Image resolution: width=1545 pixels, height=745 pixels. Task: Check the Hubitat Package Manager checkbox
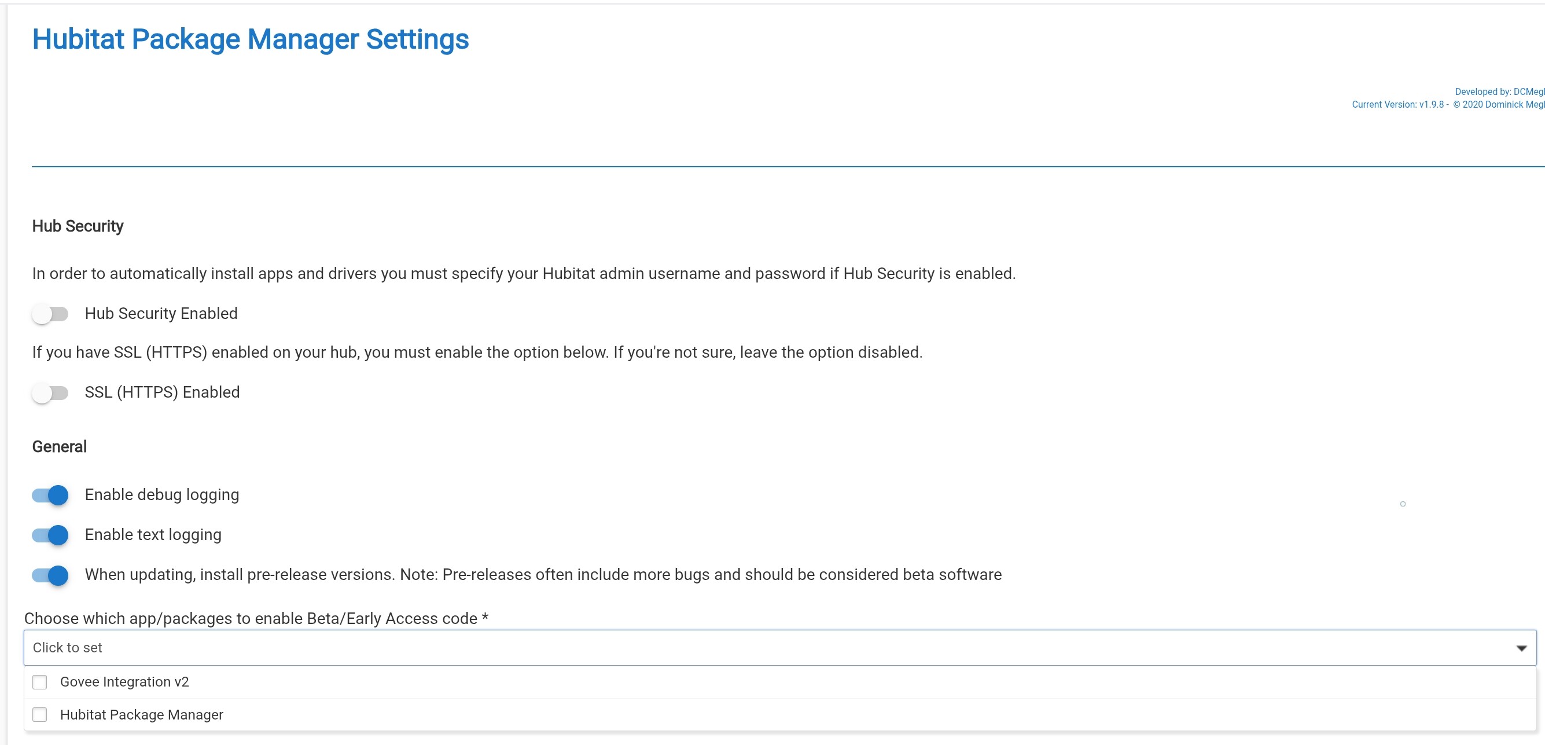pyautogui.click(x=39, y=714)
